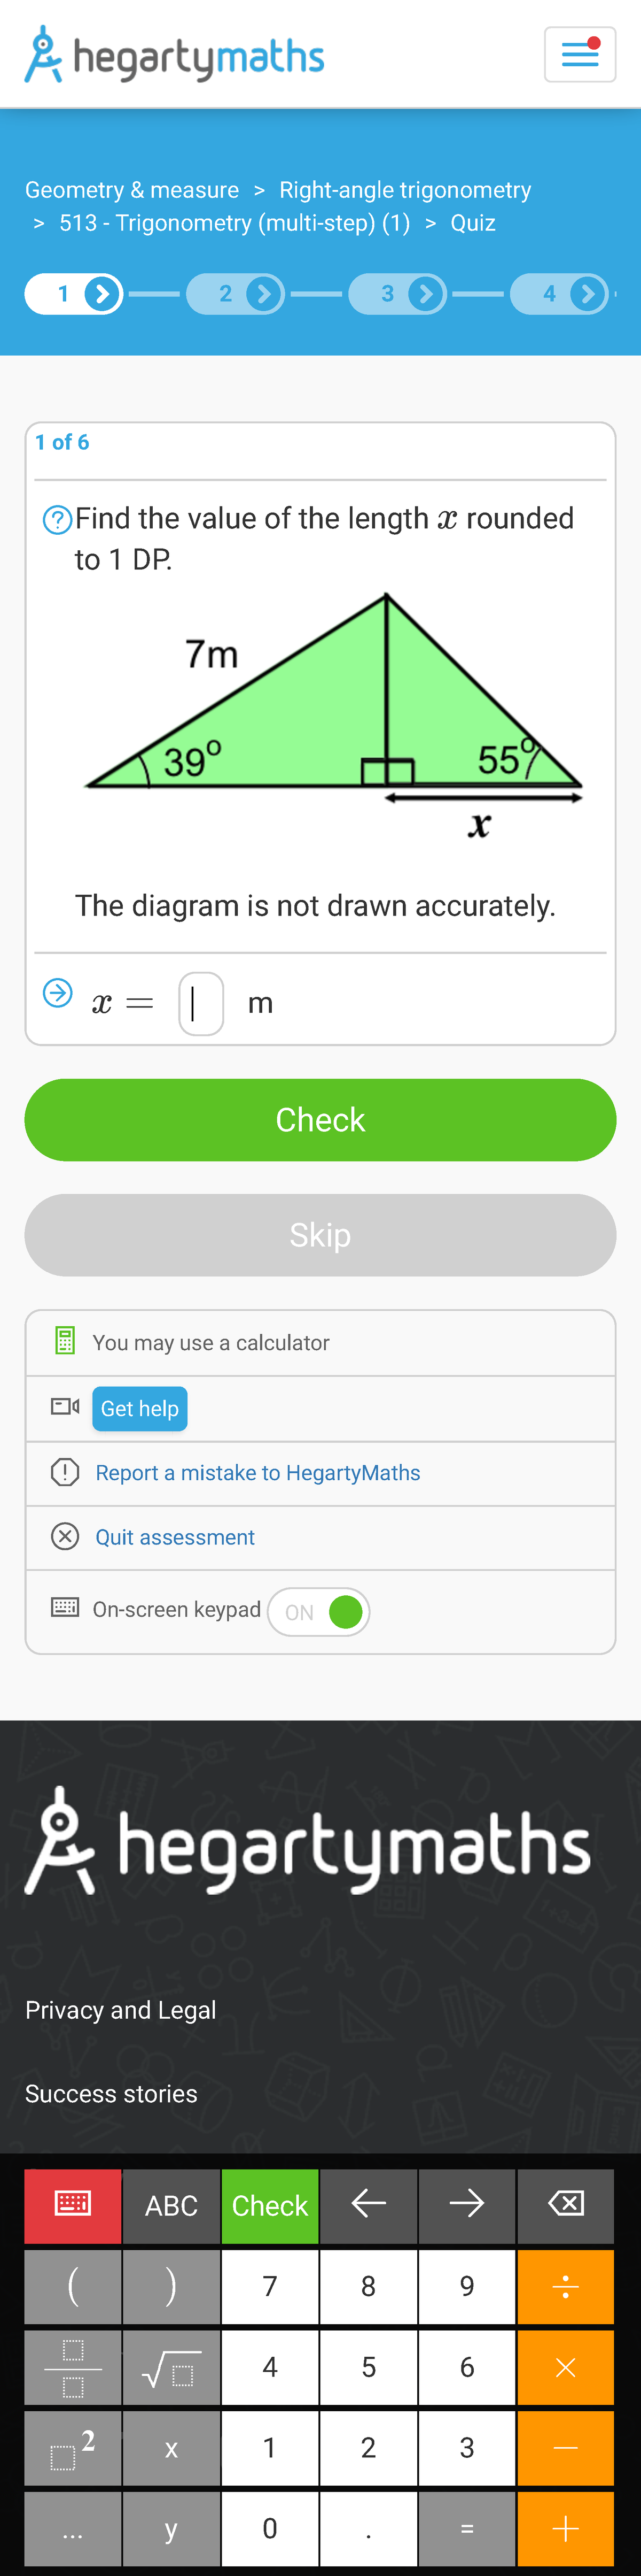Click the blue arrow beside the answer line
The height and width of the screenshot is (2576, 641).
[x=58, y=993]
